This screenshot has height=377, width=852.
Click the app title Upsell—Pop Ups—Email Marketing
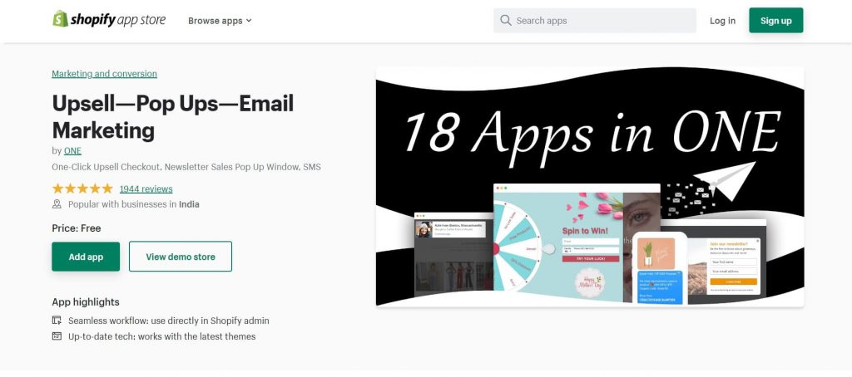pyautogui.click(x=173, y=116)
